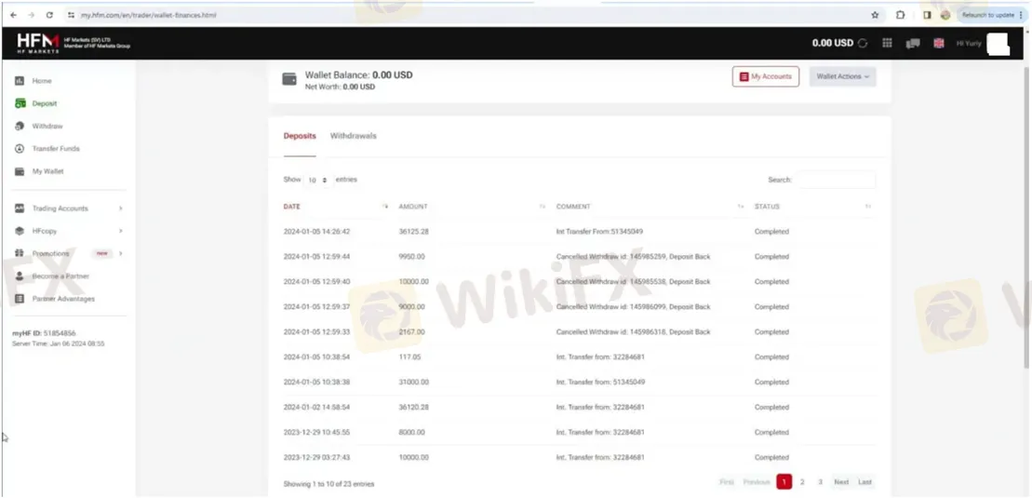Image resolution: width=1032 pixels, height=498 pixels.
Task: Select amount 36125.28 cell
Action: coord(414,232)
